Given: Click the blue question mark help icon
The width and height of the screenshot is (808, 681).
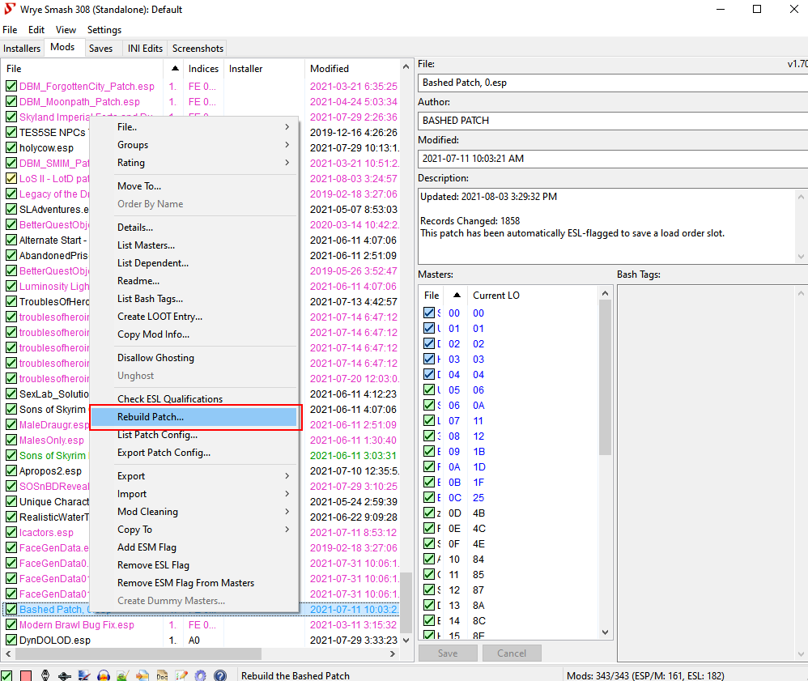Looking at the screenshot, I should click(219, 675).
